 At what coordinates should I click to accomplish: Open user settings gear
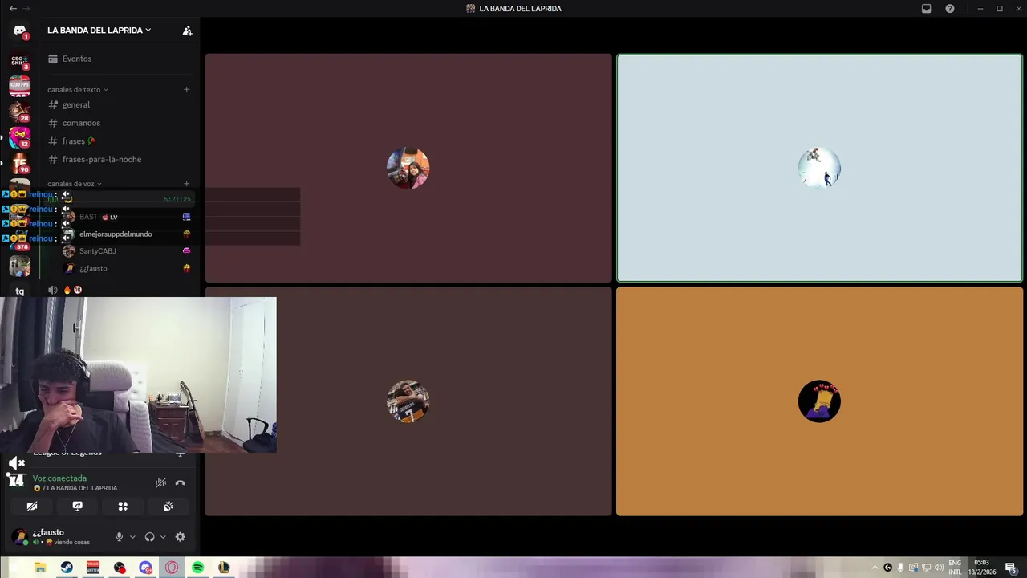coord(180,537)
